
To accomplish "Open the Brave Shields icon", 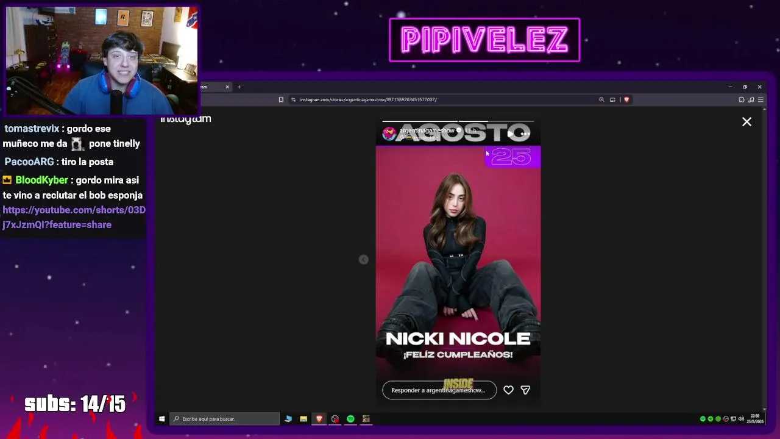I will pyautogui.click(x=626, y=99).
